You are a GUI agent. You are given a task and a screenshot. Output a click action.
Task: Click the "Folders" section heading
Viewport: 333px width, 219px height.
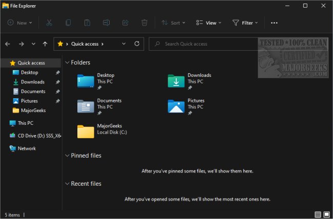(80, 62)
